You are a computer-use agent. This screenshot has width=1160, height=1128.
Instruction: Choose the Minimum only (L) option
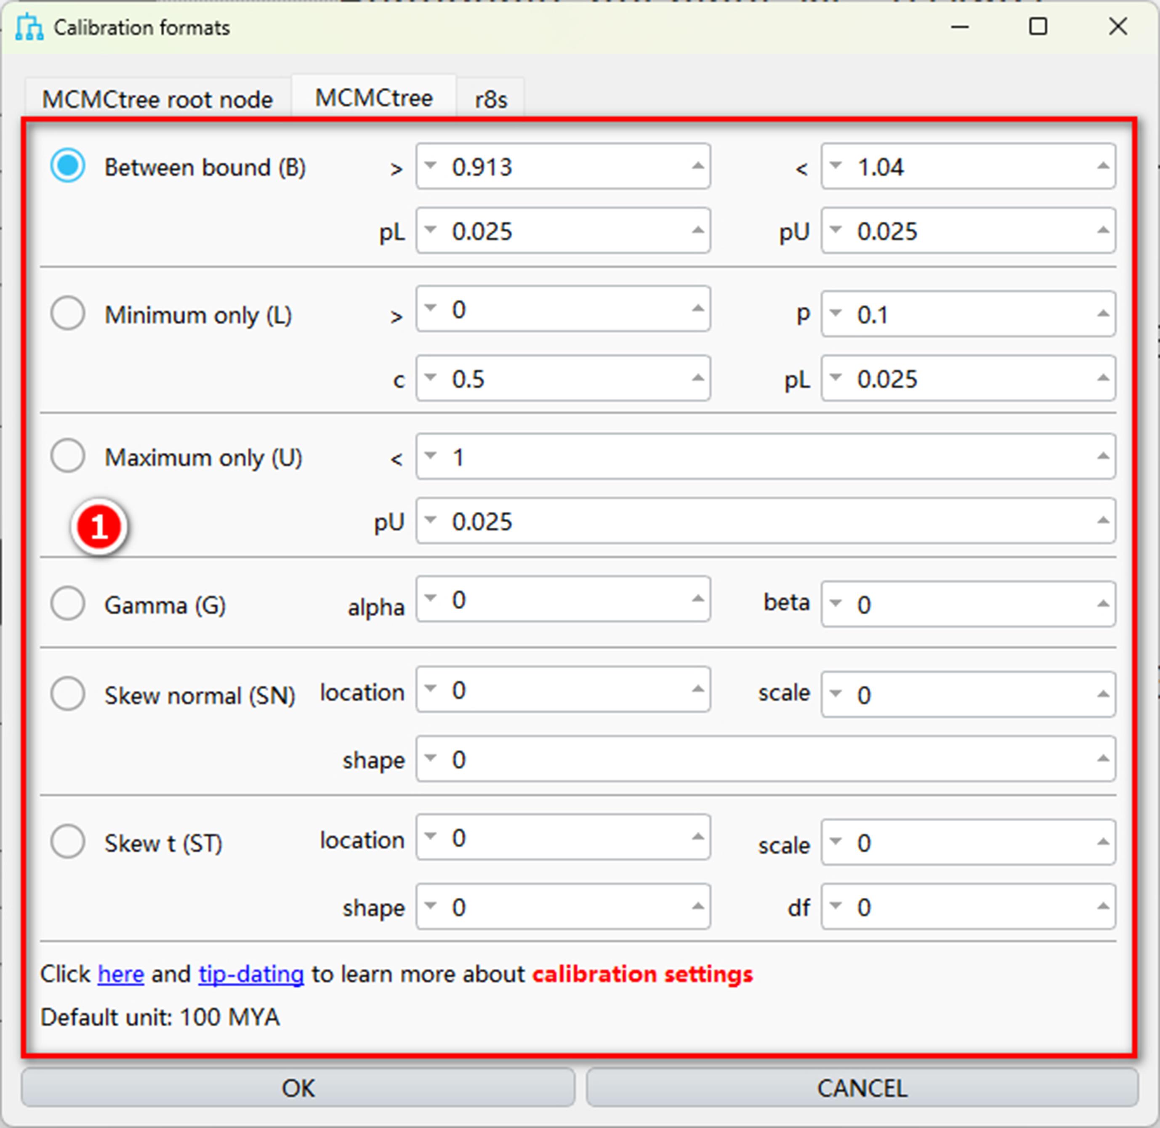point(68,313)
